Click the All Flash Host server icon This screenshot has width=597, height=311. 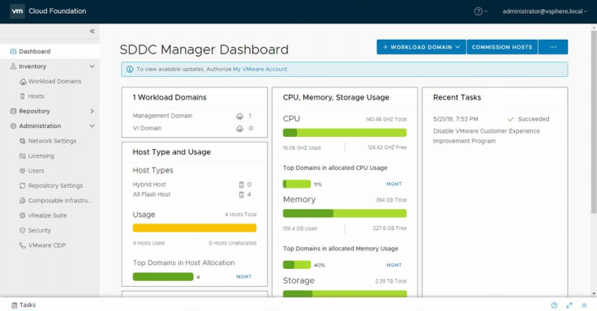241,194
